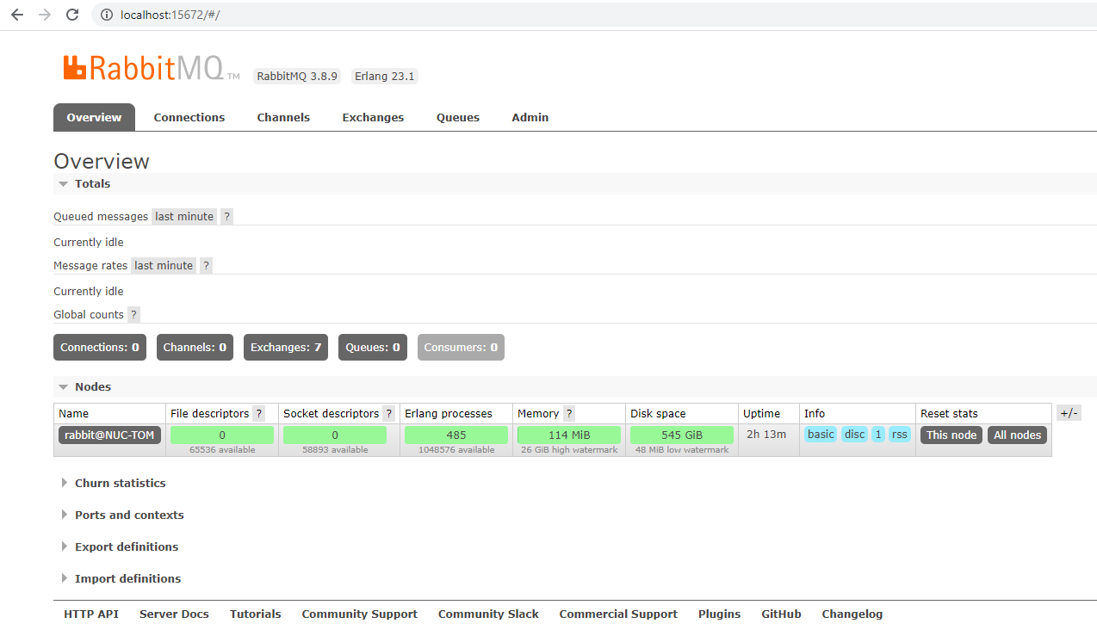The height and width of the screenshot is (642, 1097).
Task: Toggle node columns with +/- button
Action: pos(1069,413)
